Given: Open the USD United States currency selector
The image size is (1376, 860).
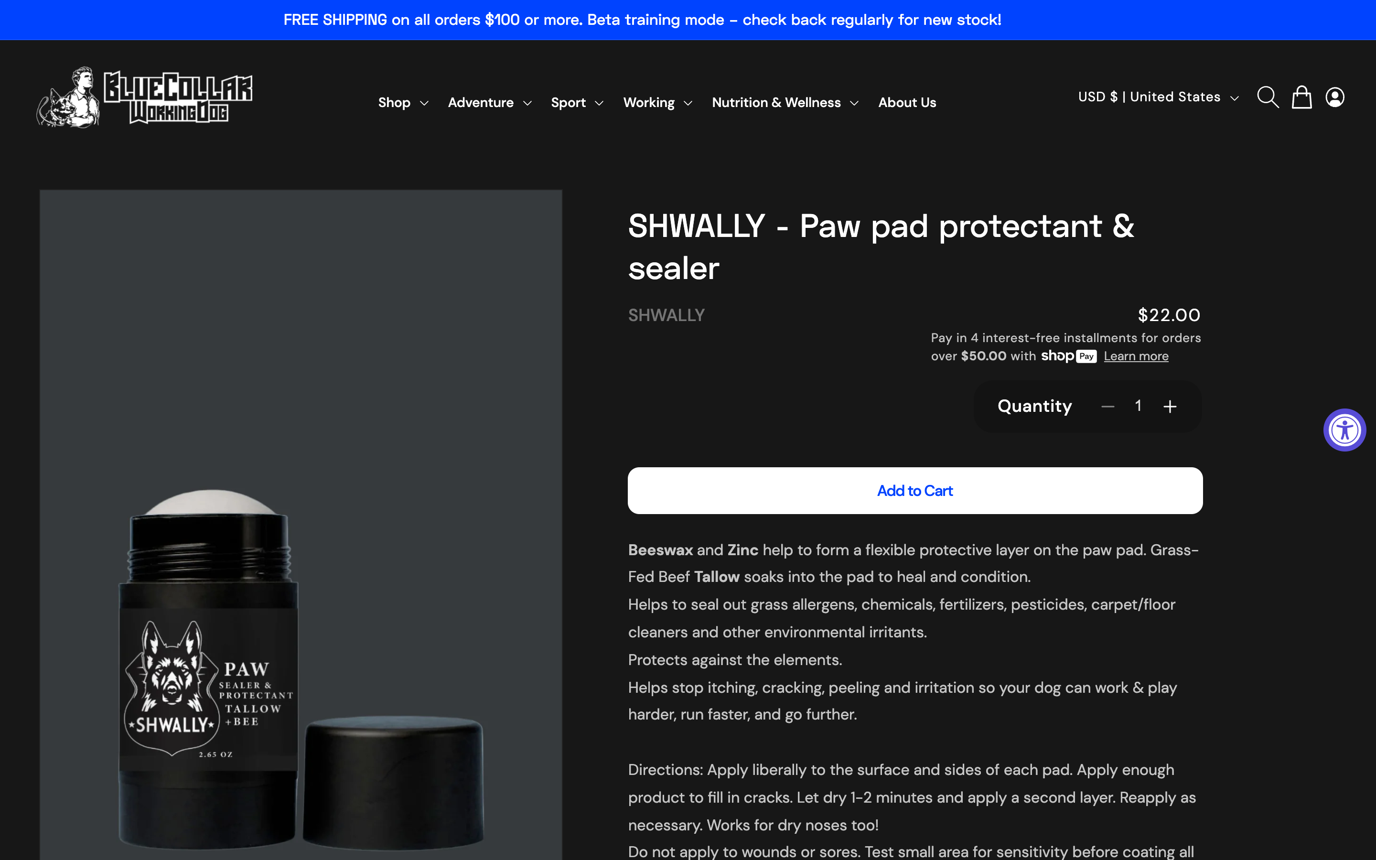Looking at the screenshot, I should coord(1158,97).
